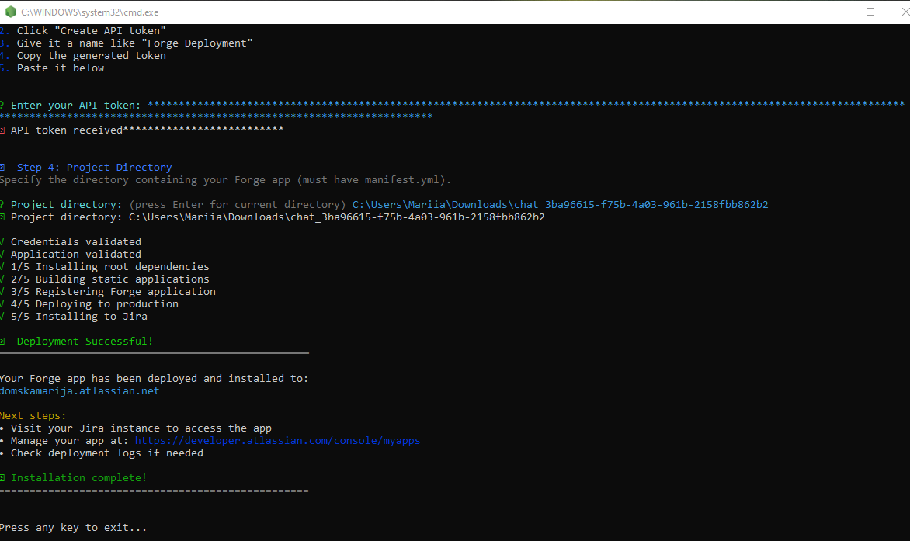Screen dimensions: 910x541
Task: Click the checkmark near 4/5 Deploying to production
Action: point(3,303)
